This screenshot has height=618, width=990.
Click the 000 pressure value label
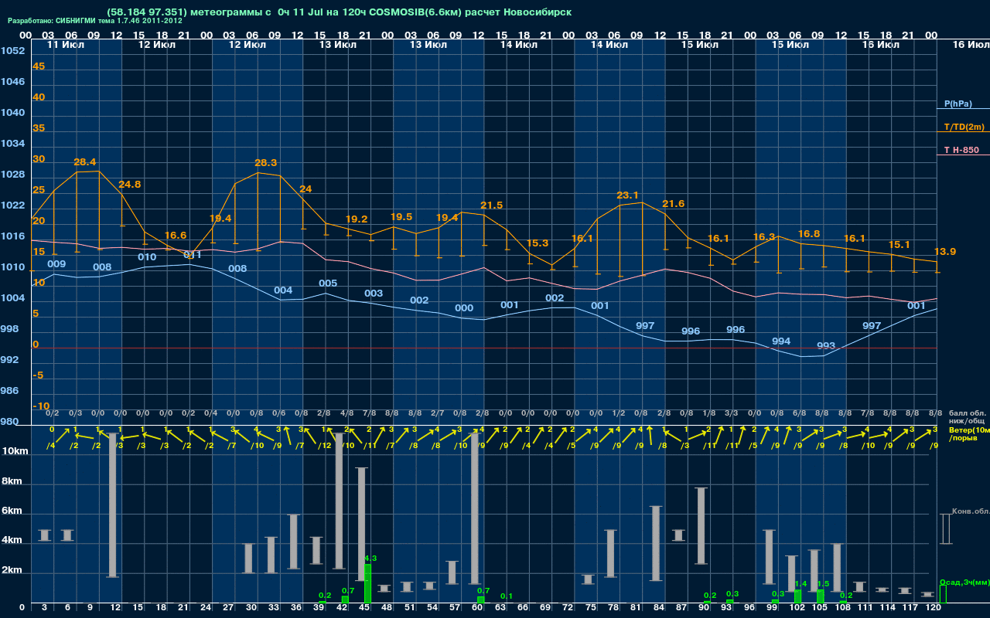(464, 308)
